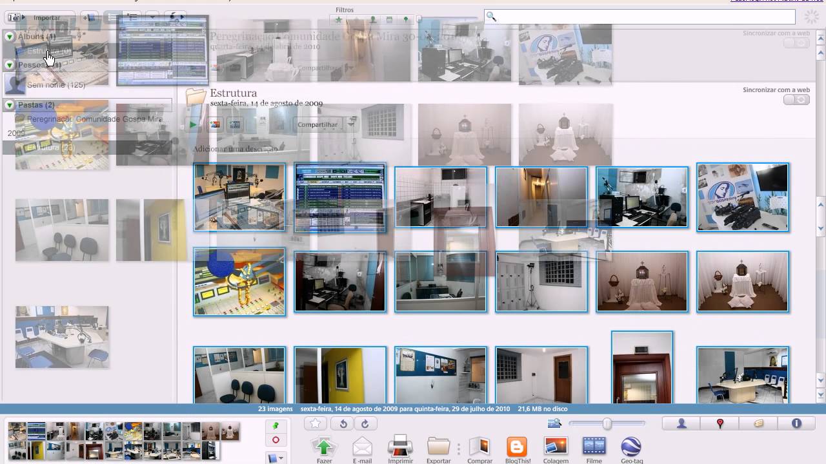
Task: Click the Imprimir printer icon
Action: pyautogui.click(x=400, y=447)
